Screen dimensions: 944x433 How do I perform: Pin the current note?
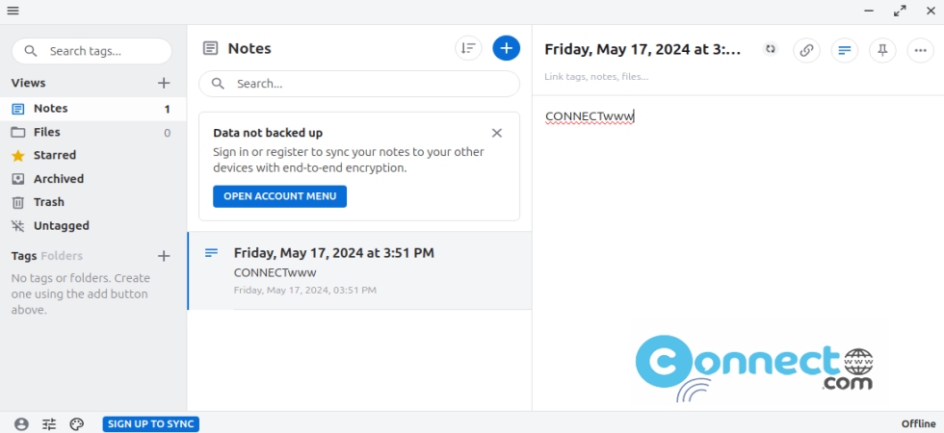(882, 50)
